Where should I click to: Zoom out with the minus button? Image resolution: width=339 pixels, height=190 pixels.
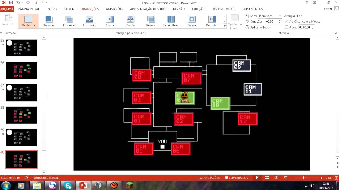click(x=293, y=178)
